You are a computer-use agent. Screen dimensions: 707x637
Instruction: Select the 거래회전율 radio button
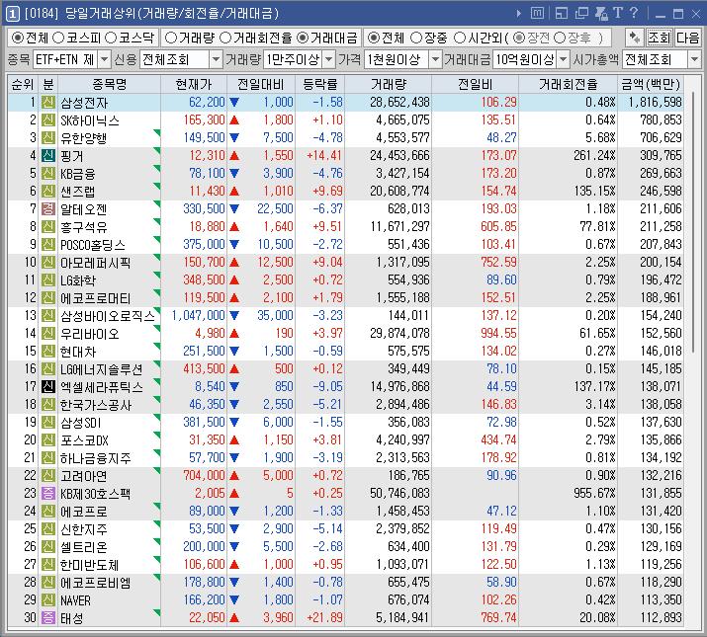(225, 38)
